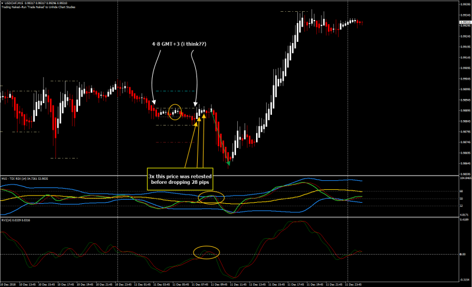Select the orange ellipse in the RVI panel

pos(206,252)
